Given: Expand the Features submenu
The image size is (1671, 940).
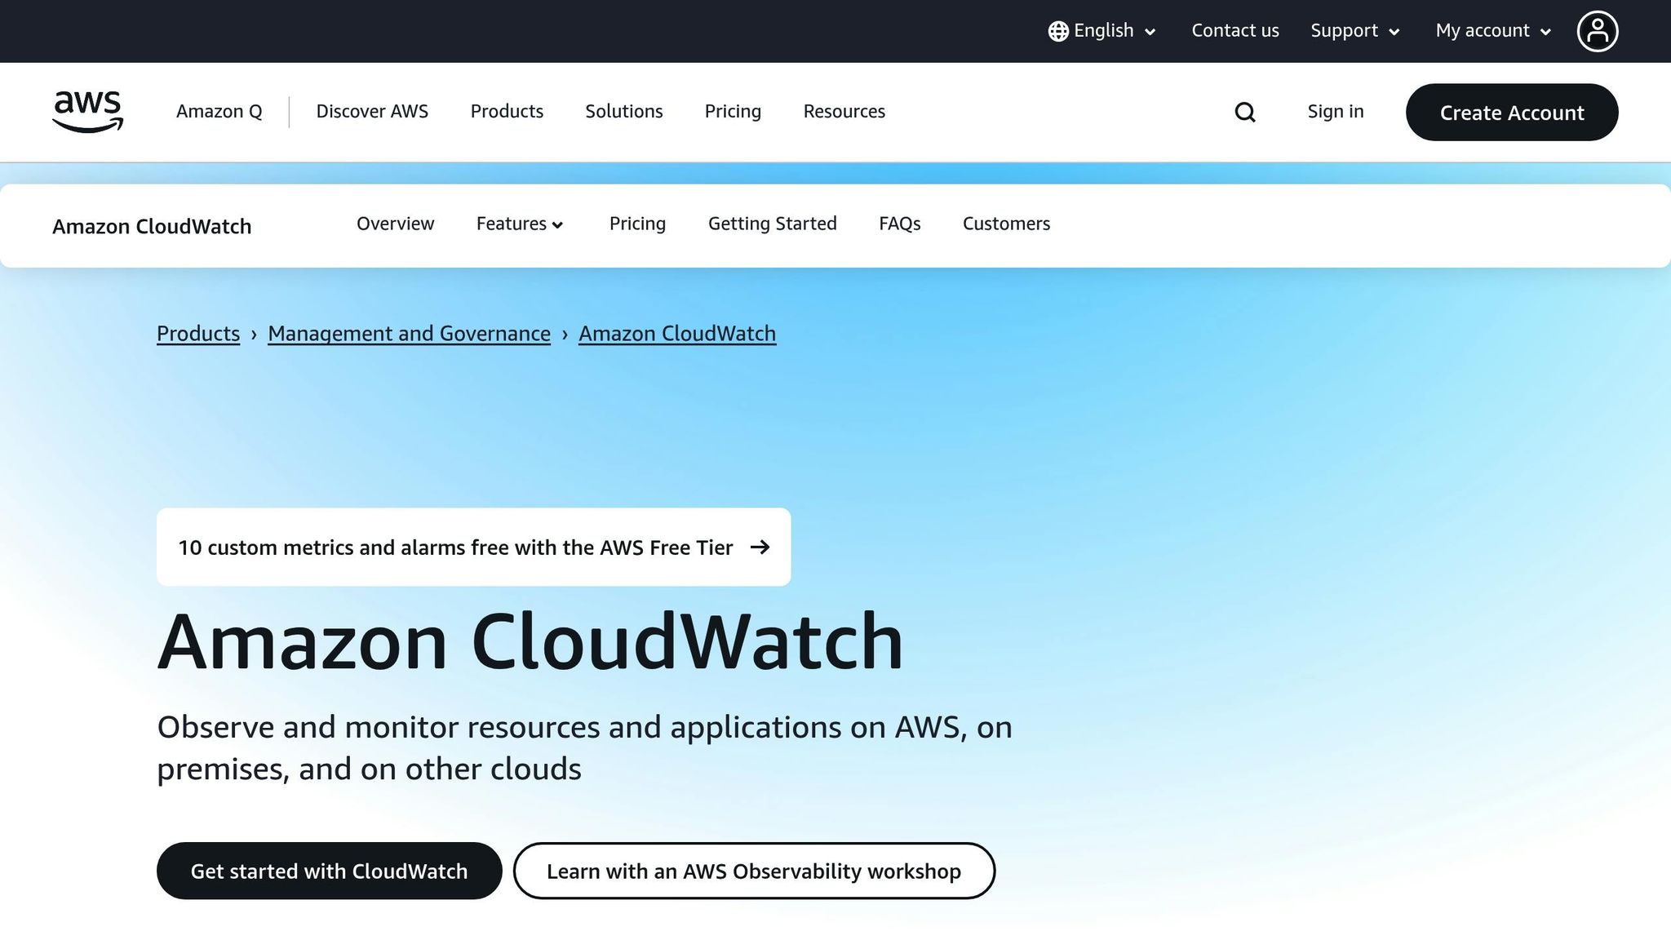Looking at the screenshot, I should (520, 224).
